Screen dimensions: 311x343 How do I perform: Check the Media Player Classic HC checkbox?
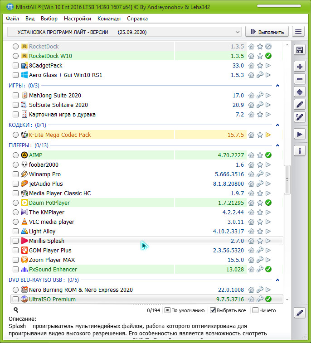pos(15,193)
